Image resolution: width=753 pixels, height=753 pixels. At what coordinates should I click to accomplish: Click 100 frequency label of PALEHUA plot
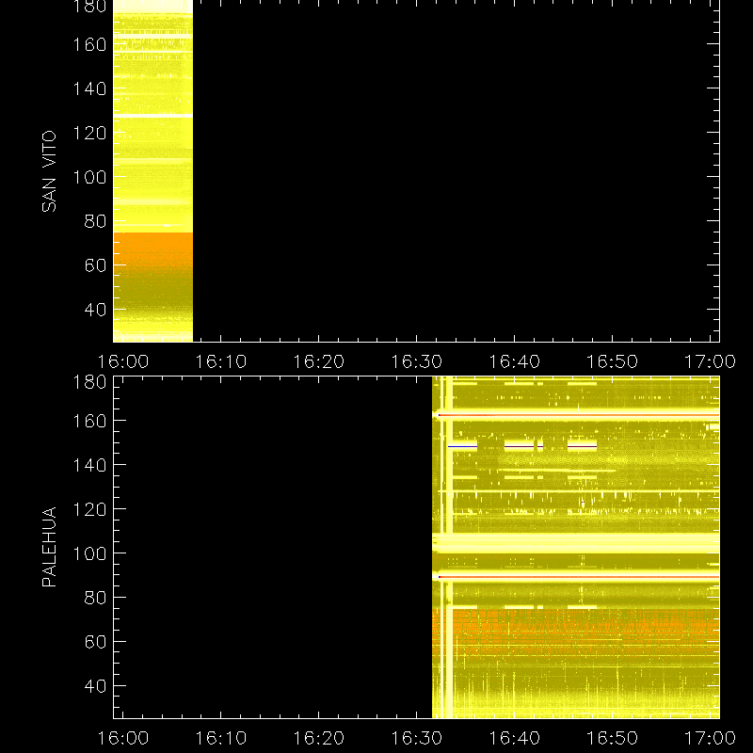(89, 553)
